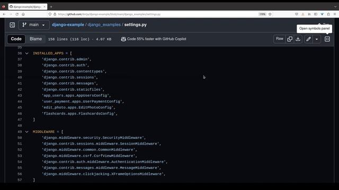
Task: Click the 170% zoom level indicator
Action: (262, 14)
